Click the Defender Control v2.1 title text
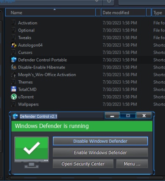This screenshot has height=181, width=165. tap(38, 116)
